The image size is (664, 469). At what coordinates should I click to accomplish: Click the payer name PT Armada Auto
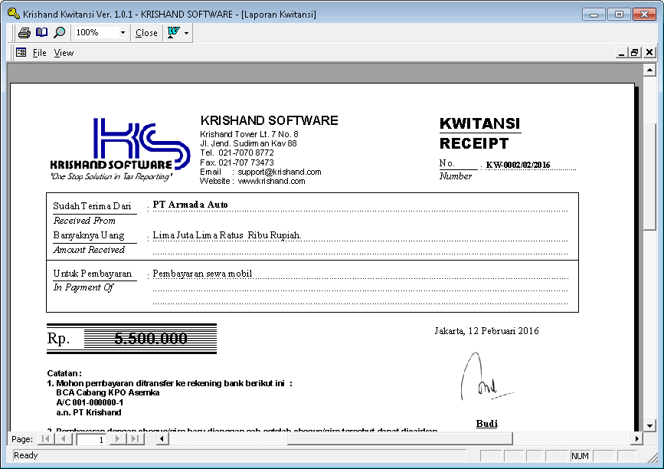pos(190,205)
